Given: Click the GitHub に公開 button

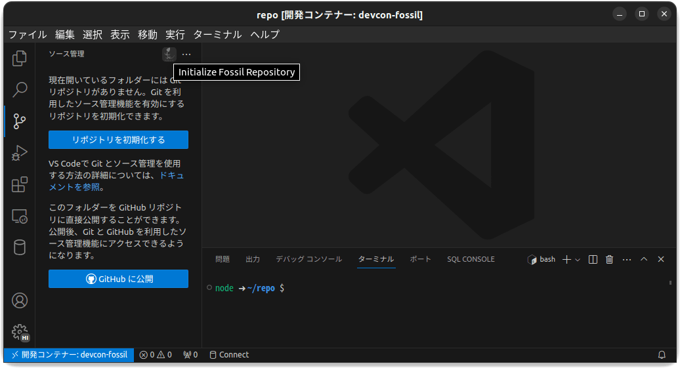Looking at the screenshot, I should [x=118, y=279].
